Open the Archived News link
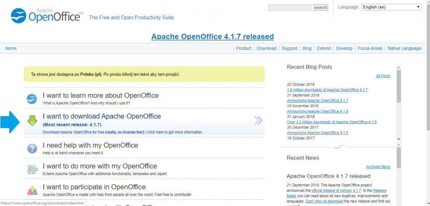Screen dimensions: 430x206 [x=378, y=167]
